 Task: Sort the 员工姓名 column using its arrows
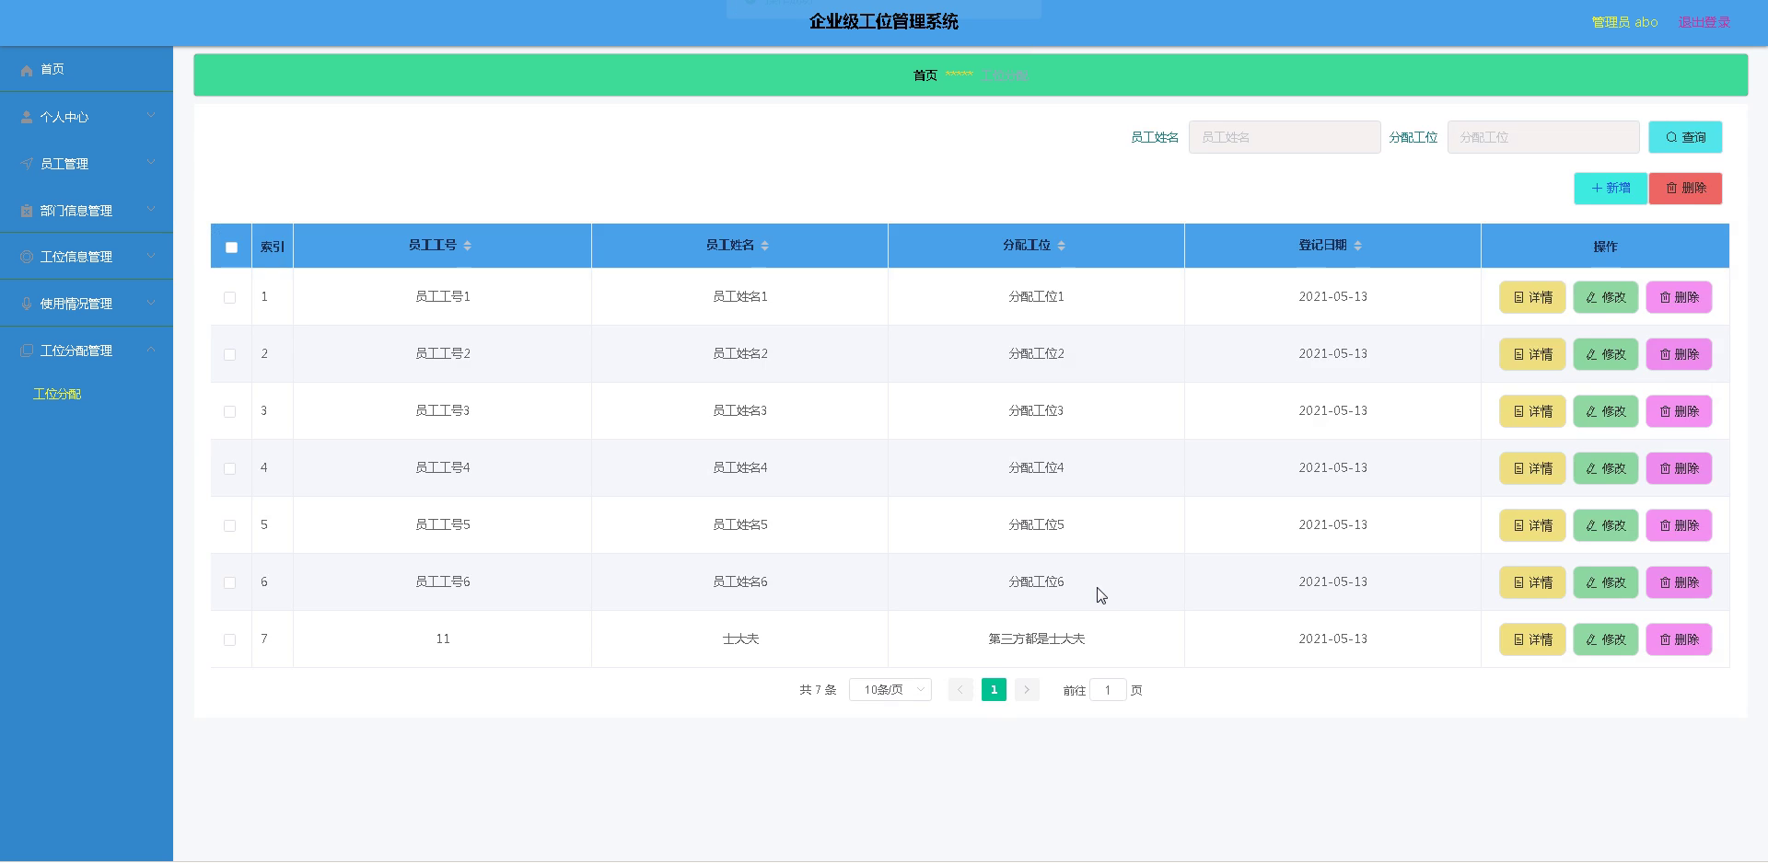[765, 246]
